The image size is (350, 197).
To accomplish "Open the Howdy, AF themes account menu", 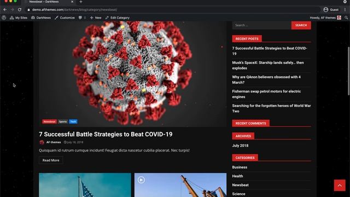I will coord(325,18).
